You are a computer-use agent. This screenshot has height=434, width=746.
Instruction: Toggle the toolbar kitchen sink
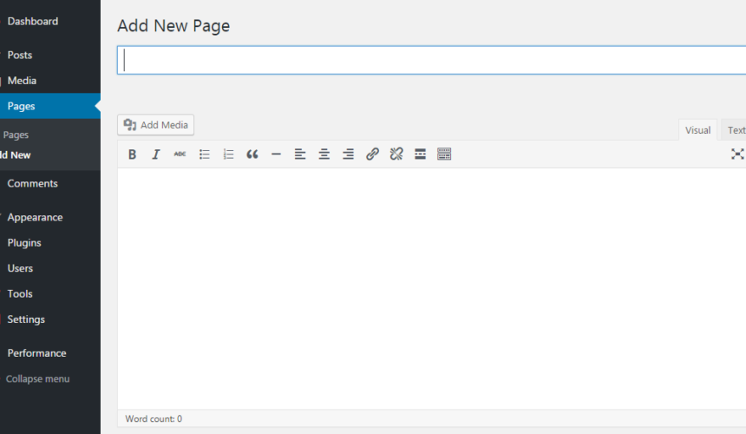(444, 155)
